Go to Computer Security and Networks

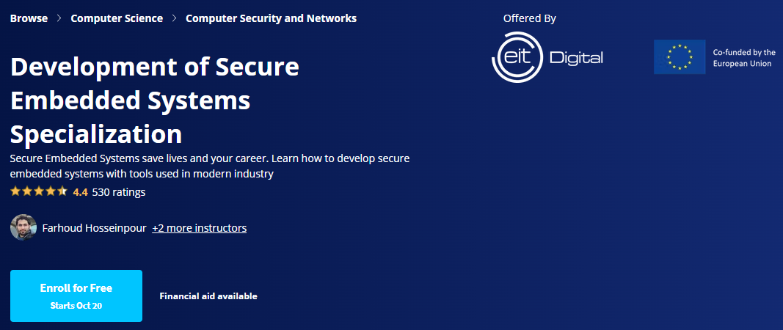pyautogui.click(x=271, y=18)
